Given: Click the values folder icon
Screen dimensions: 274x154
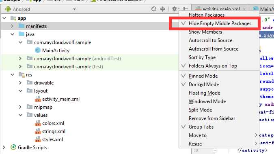Looking at the screenshot, I should pos(30,115).
